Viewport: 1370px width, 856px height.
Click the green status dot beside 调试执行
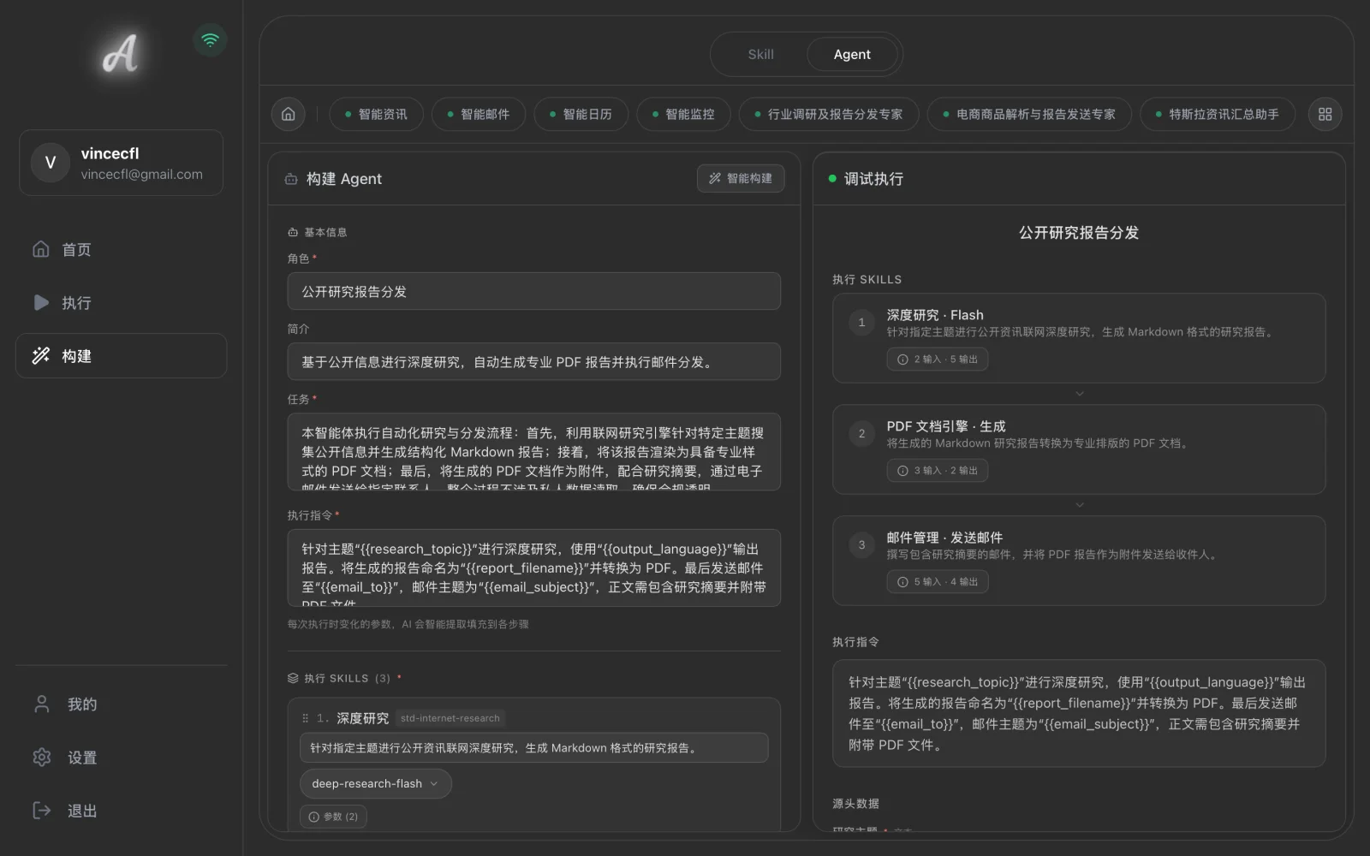point(832,179)
